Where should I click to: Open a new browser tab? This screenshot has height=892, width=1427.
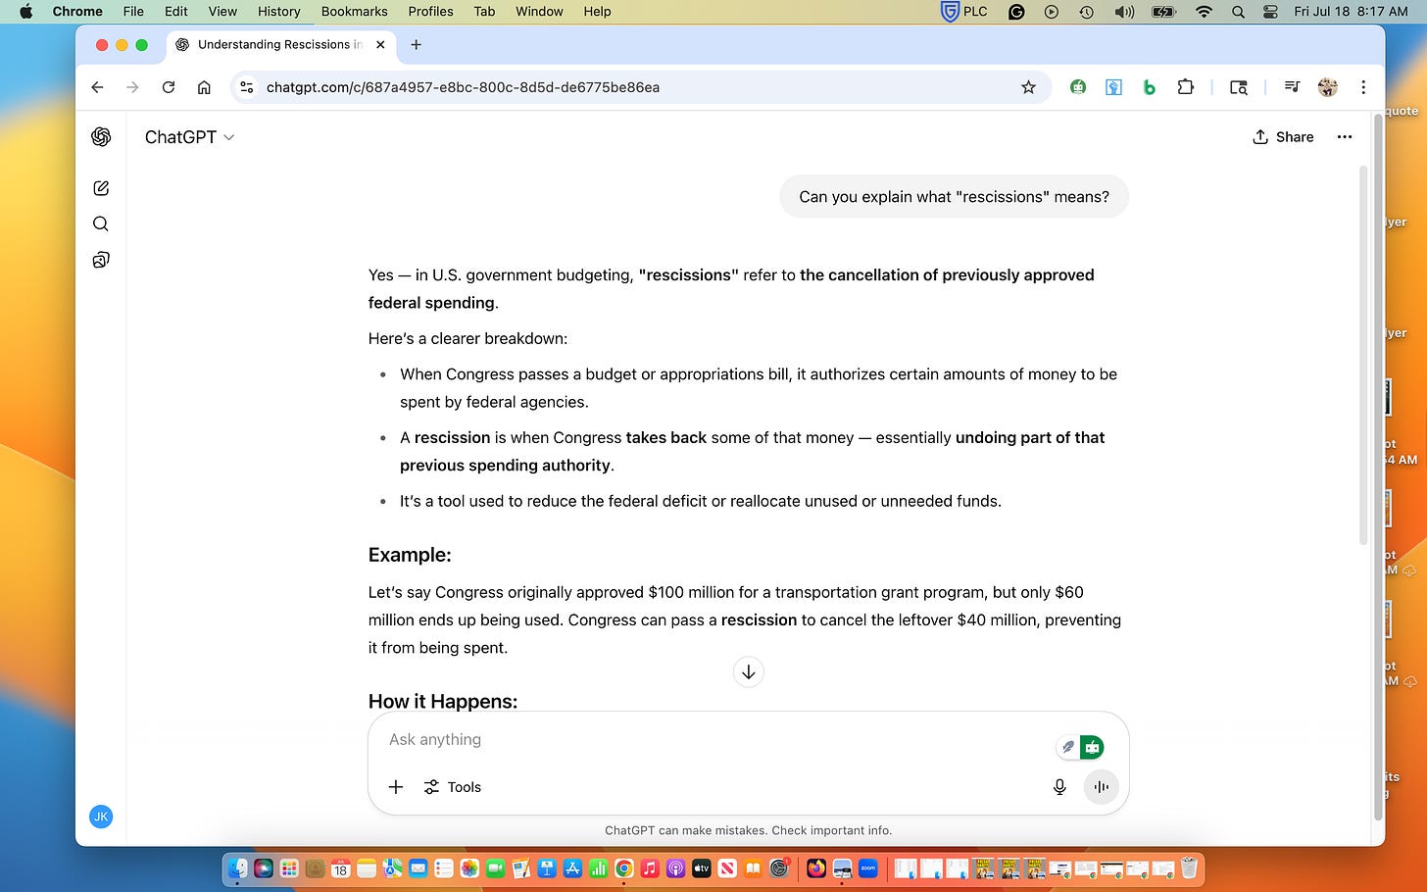(417, 45)
